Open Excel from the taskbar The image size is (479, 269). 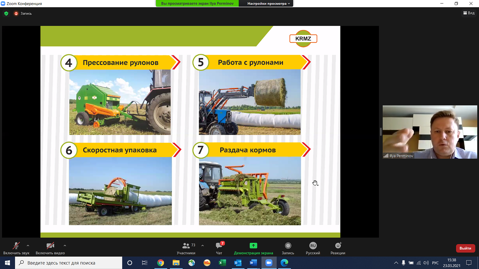point(222,263)
